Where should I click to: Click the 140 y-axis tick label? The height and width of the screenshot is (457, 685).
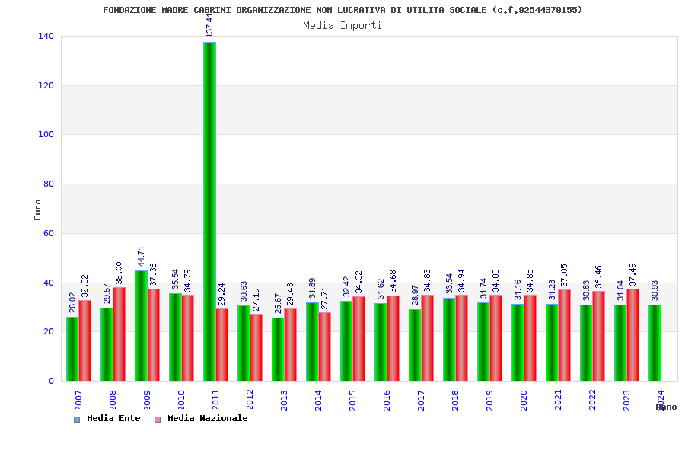pos(46,37)
